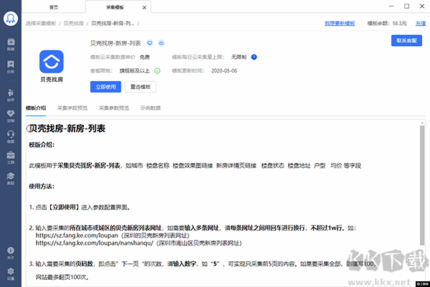The height and width of the screenshot is (287, 430).
Task: Click the 充值 recharge link
Action: pos(421,24)
